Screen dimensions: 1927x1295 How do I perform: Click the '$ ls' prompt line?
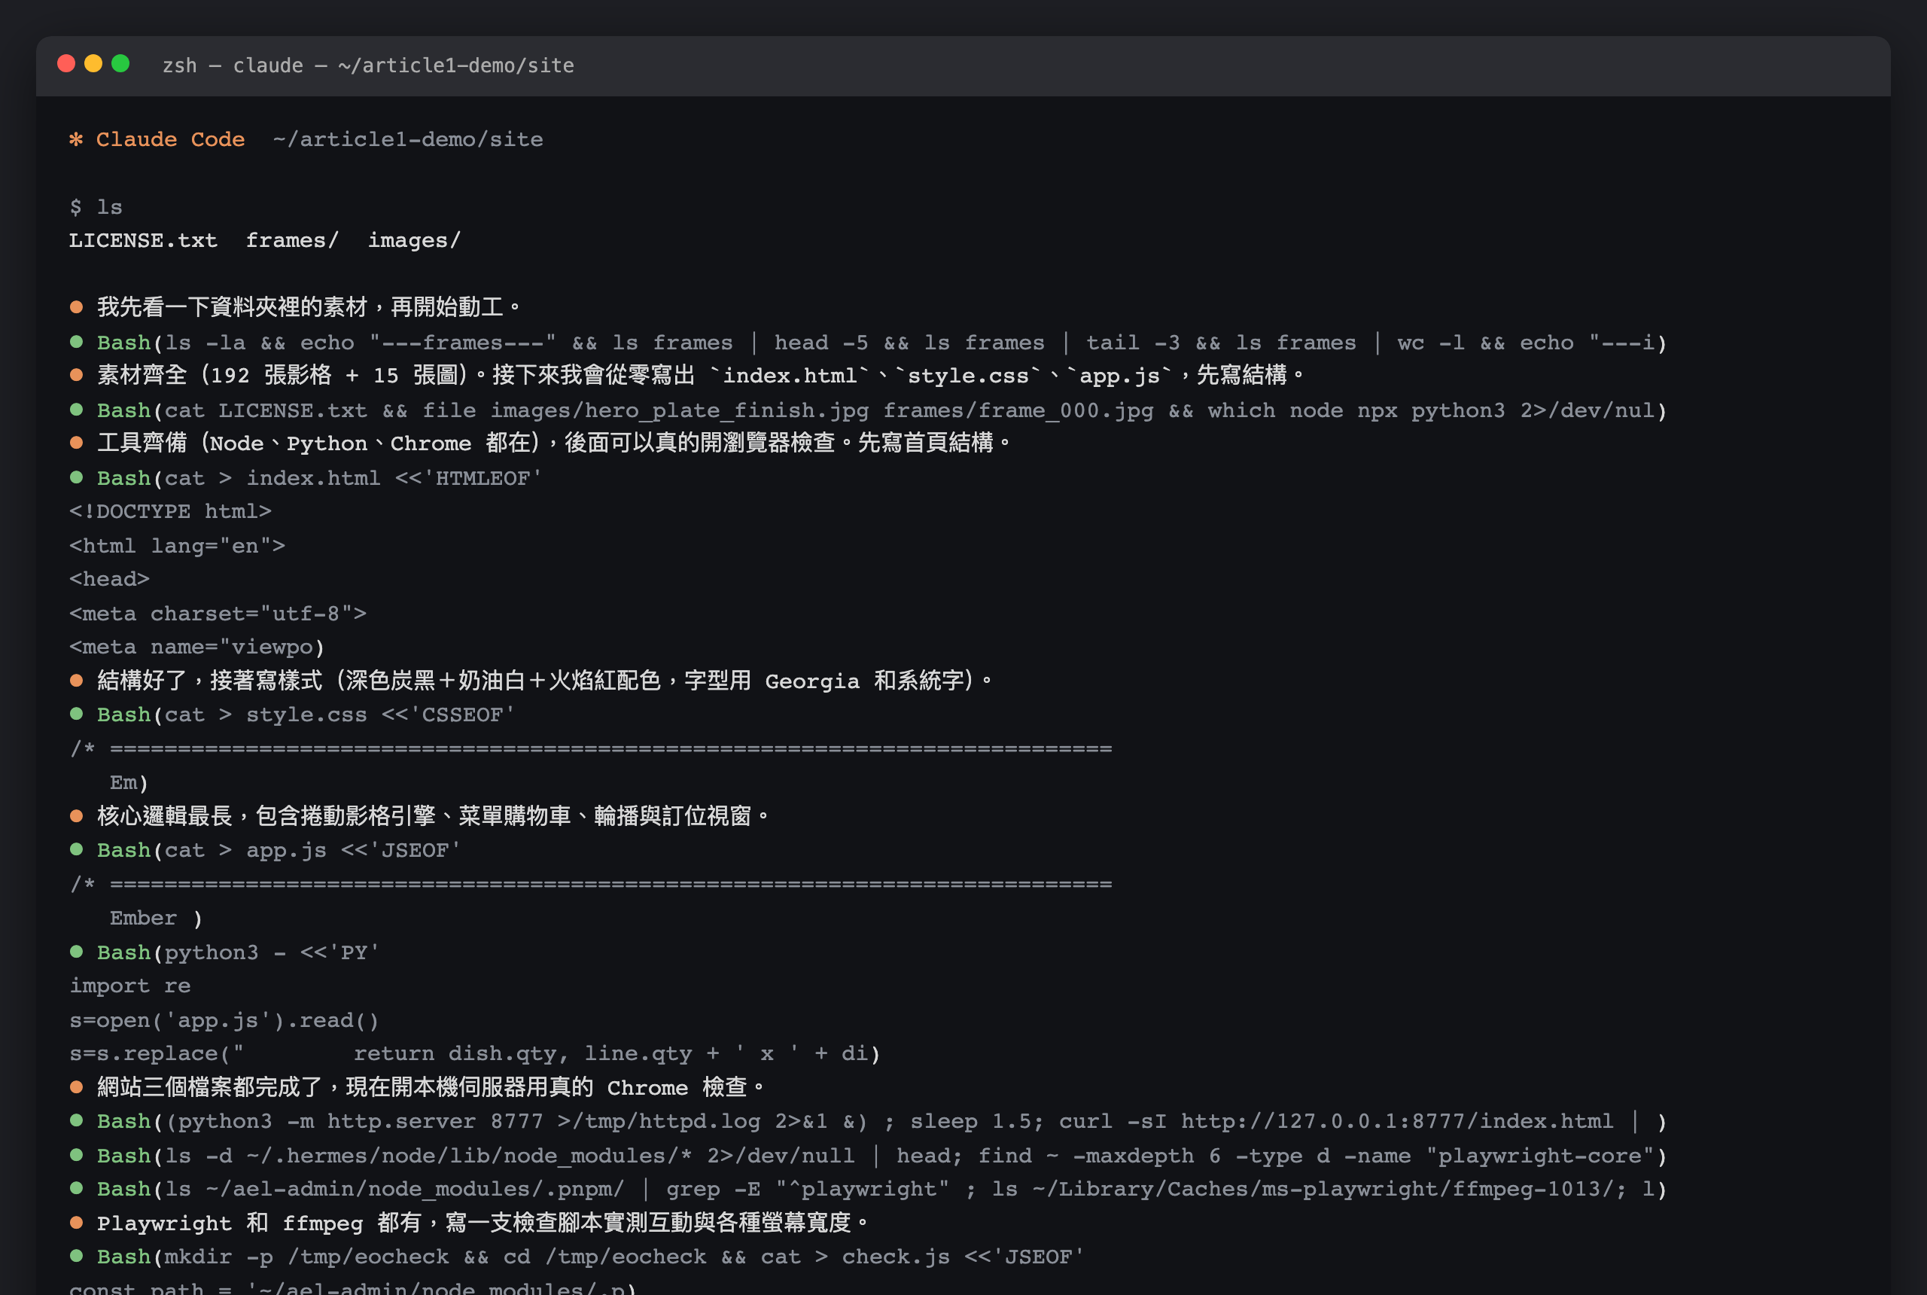[x=96, y=206]
